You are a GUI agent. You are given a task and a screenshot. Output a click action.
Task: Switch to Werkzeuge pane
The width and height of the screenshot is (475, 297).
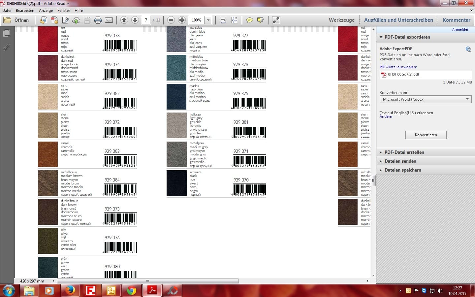[x=341, y=20]
